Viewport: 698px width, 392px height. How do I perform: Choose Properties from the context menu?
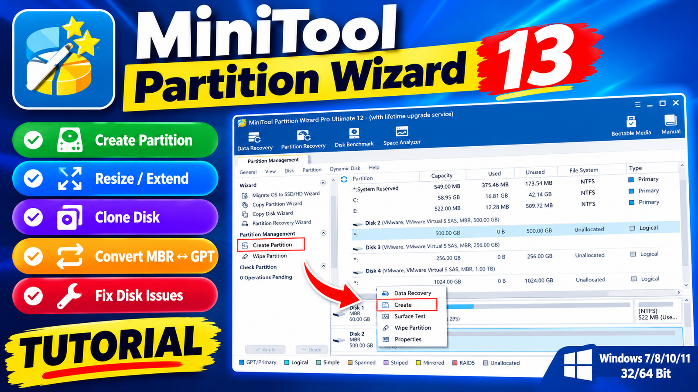412,339
